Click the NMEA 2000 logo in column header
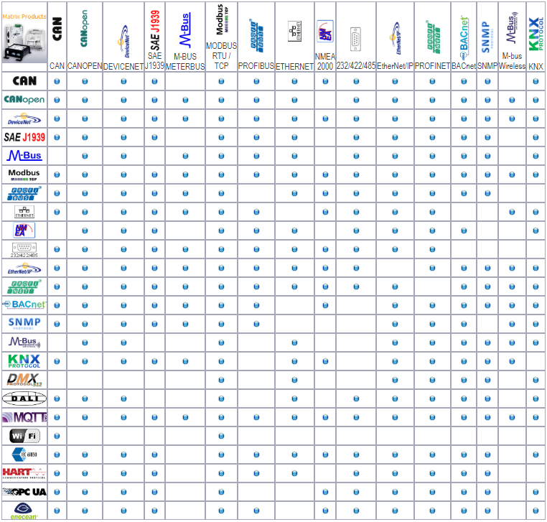The image size is (547, 522). [x=324, y=31]
